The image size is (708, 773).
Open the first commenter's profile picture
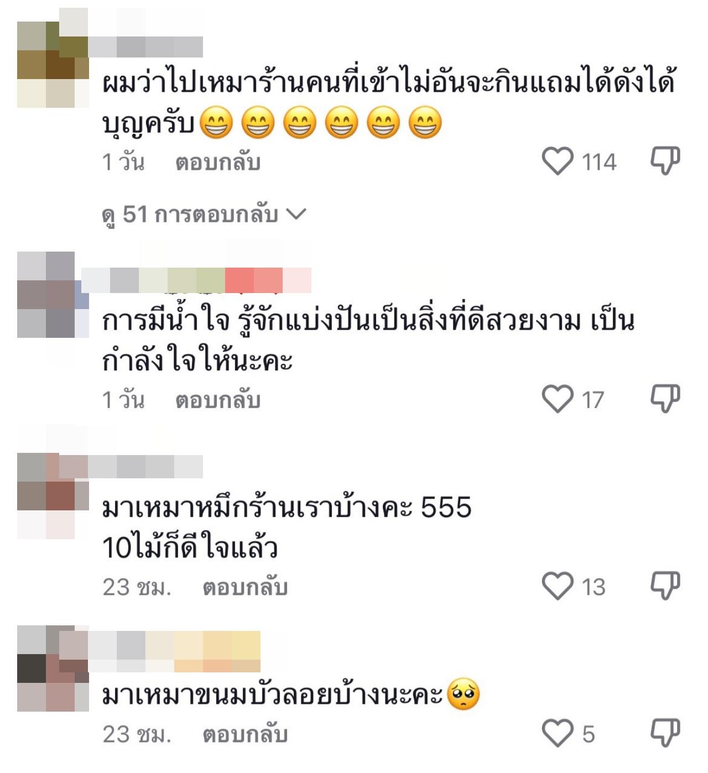point(53,64)
